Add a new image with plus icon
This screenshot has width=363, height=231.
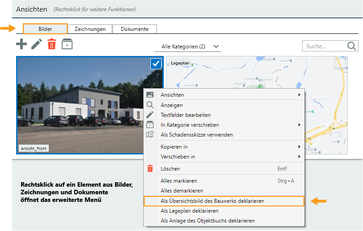click(x=21, y=44)
